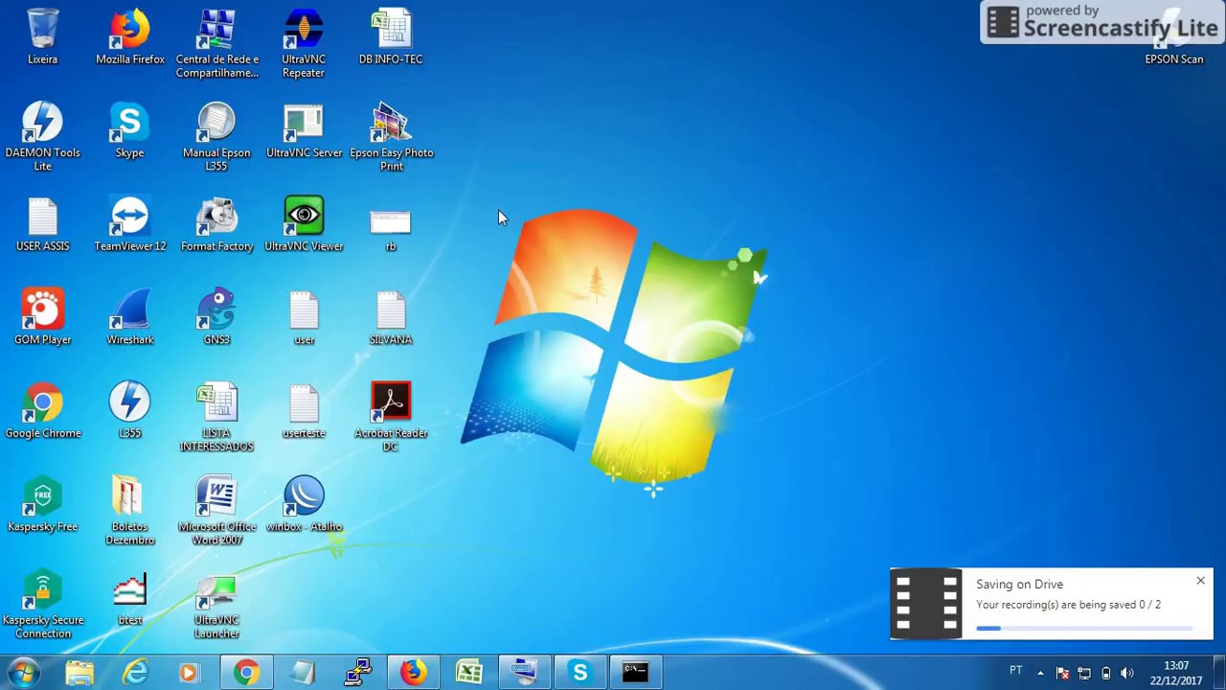This screenshot has width=1226, height=690.
Task: Open the PT language selector
Action: pyautogui.click(x=1015, y=671)
